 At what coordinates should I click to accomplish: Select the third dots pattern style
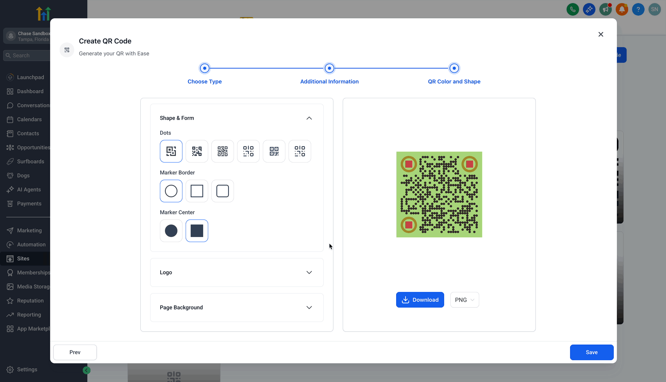pos(223,151)
